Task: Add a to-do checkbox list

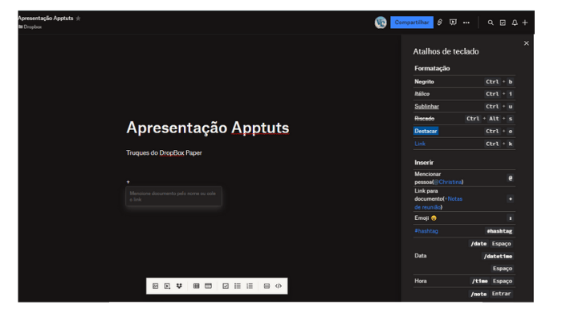Action: [226, 286]
